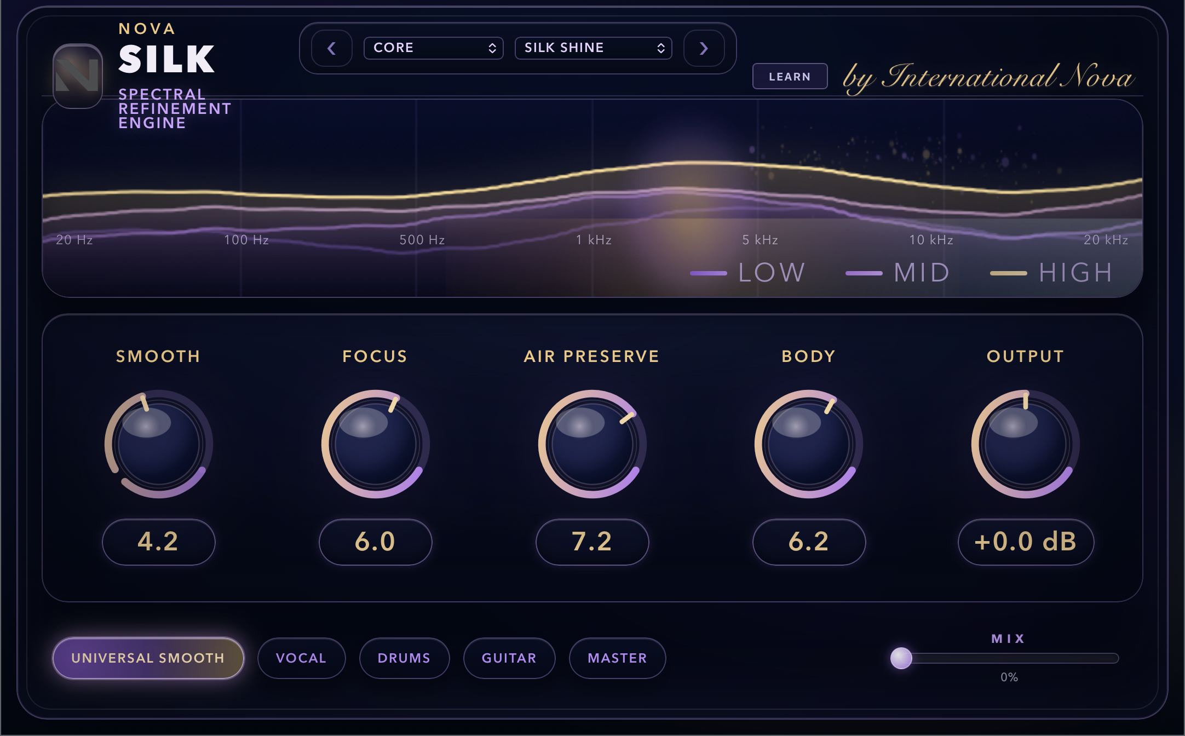This screenshot has height=736, width=1185.
Task: Toggle the MID band legend
Action: [898, 273]
